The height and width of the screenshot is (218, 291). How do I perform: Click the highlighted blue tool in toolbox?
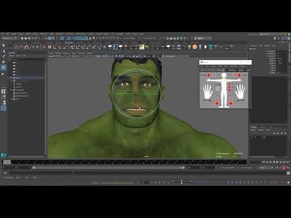(x=3, y=68)
